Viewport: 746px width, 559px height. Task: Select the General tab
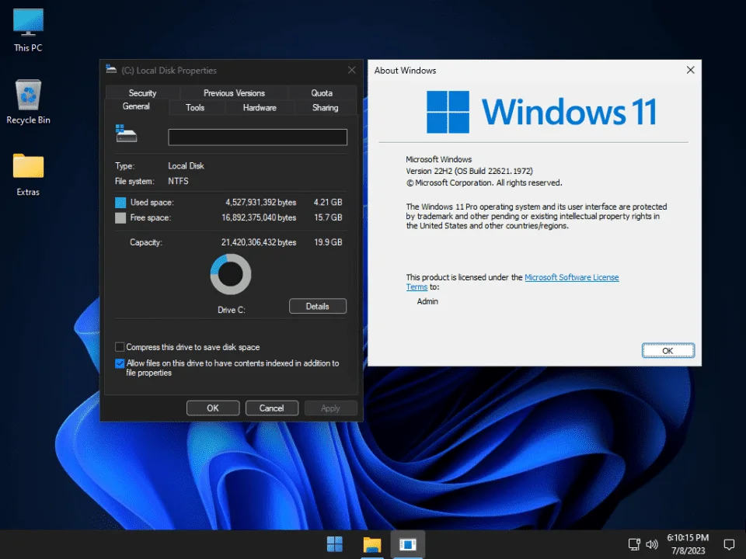click(x=136, y=106)
